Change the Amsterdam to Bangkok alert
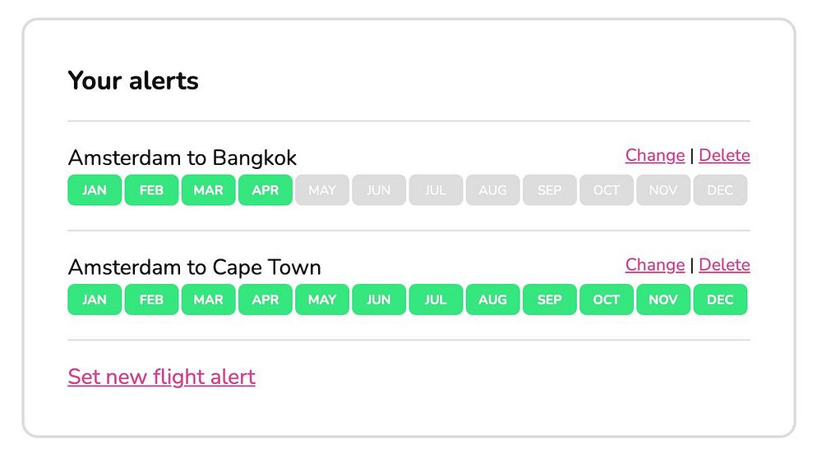The image size is (822, 457). 655,156
